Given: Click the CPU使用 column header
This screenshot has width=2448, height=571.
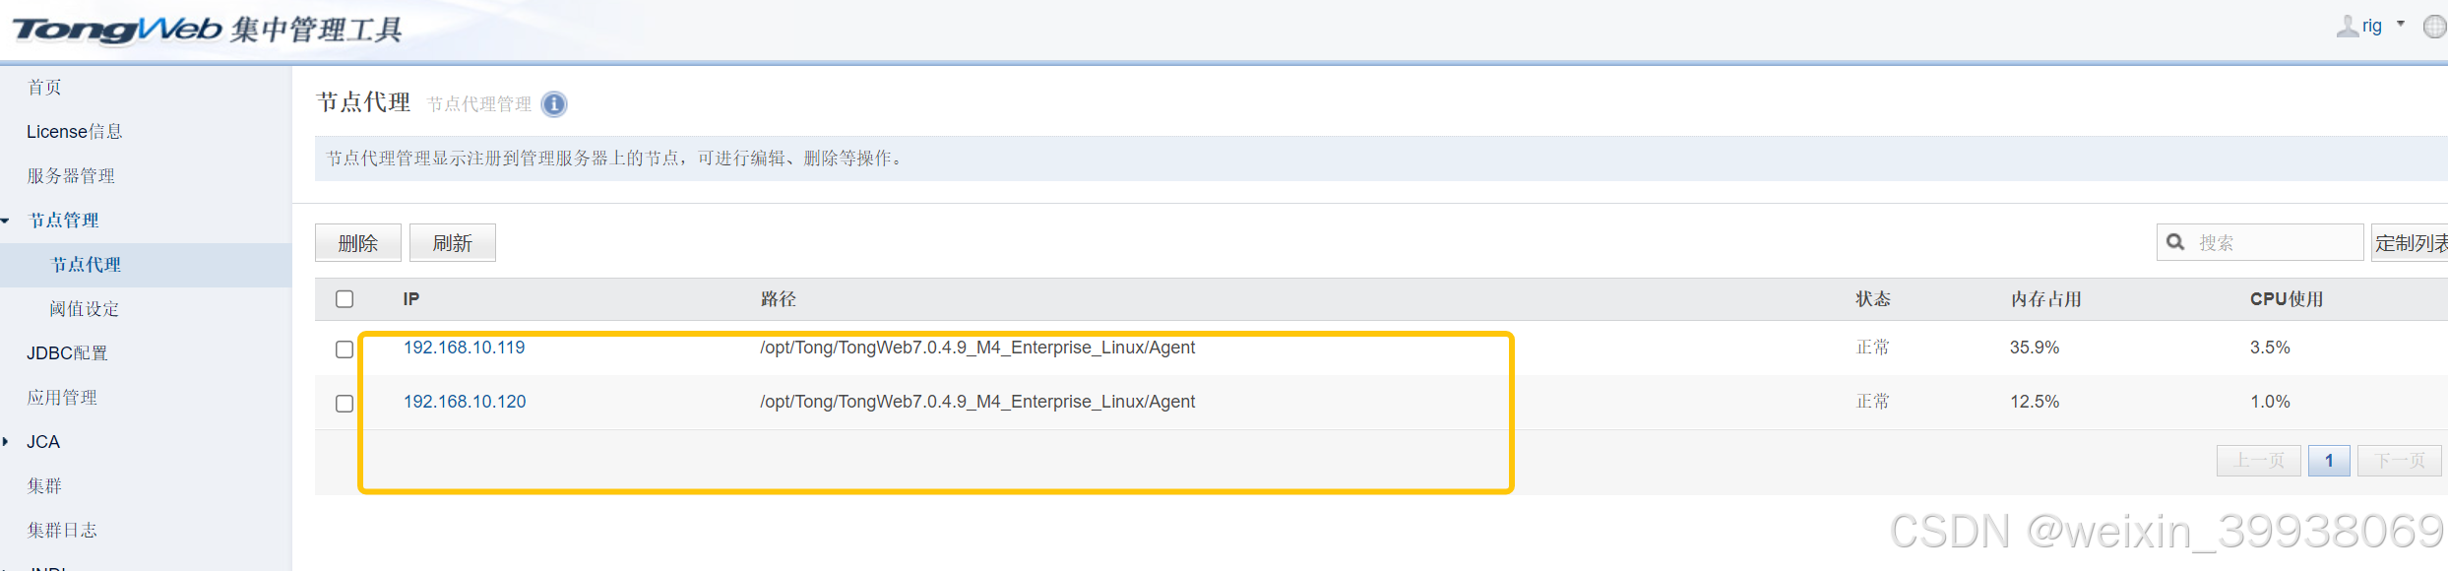Looking at the screenshot, I should [x=2287, y=299].
